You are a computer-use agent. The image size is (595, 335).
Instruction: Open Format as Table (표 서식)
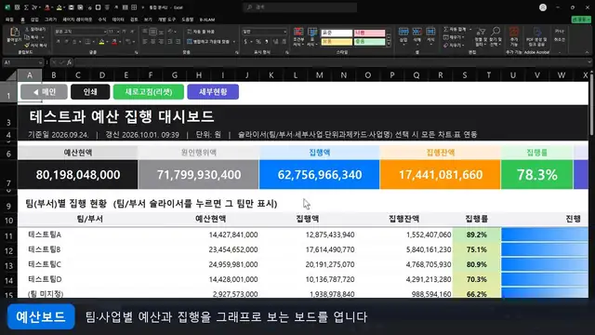tap(312, 37)
